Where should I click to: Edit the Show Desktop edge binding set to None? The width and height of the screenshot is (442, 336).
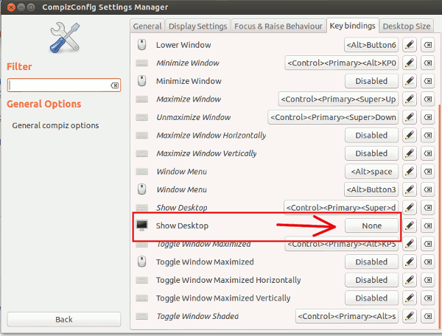click(410, 225)
